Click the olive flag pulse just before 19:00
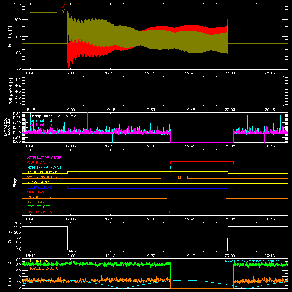This screenshot has width=292, height=292. (68, 202)
